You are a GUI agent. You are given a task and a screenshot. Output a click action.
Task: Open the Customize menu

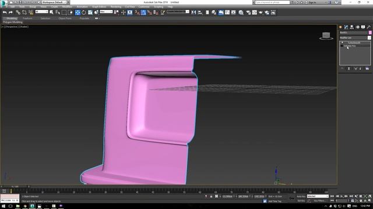pyautogui.click(x=144, y=7)
